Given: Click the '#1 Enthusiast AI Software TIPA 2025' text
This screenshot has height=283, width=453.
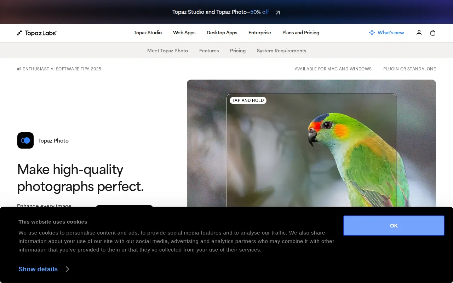Looking at the screenshot, I should 59,69.
